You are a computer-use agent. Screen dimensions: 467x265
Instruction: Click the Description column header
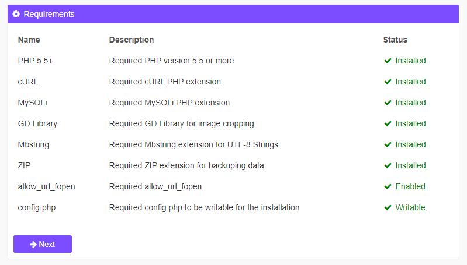tap(132, 40)
